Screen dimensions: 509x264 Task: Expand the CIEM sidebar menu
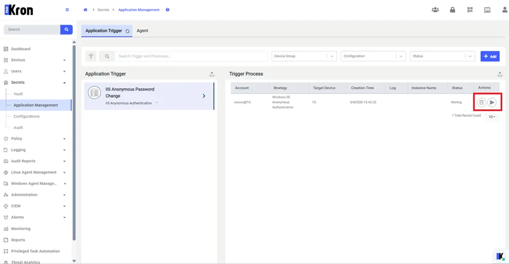tap(64, 206)
